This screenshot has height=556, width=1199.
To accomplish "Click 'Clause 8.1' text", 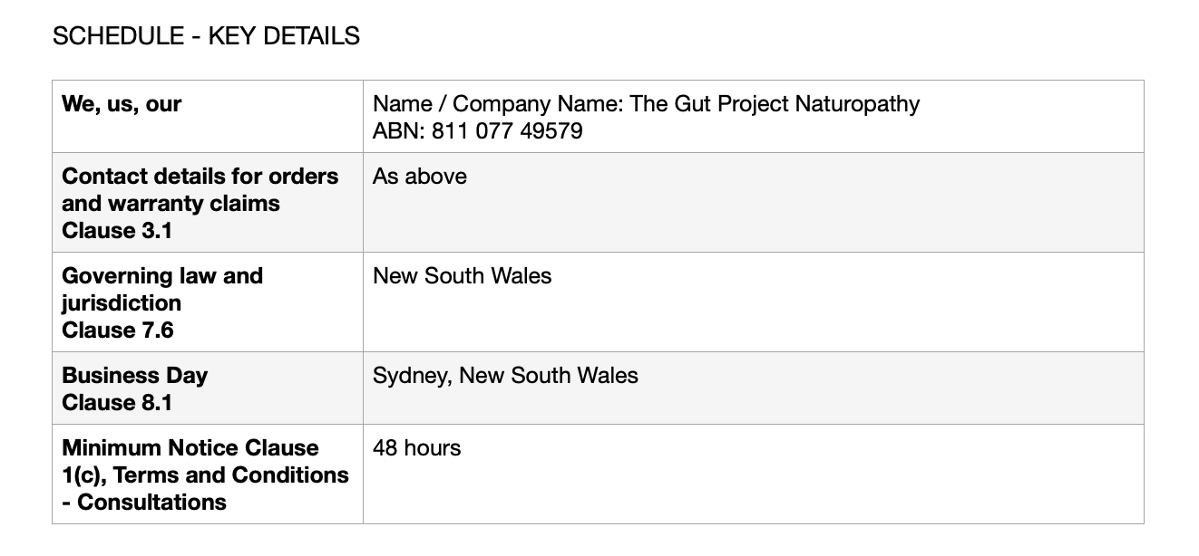I will (117, 403).
